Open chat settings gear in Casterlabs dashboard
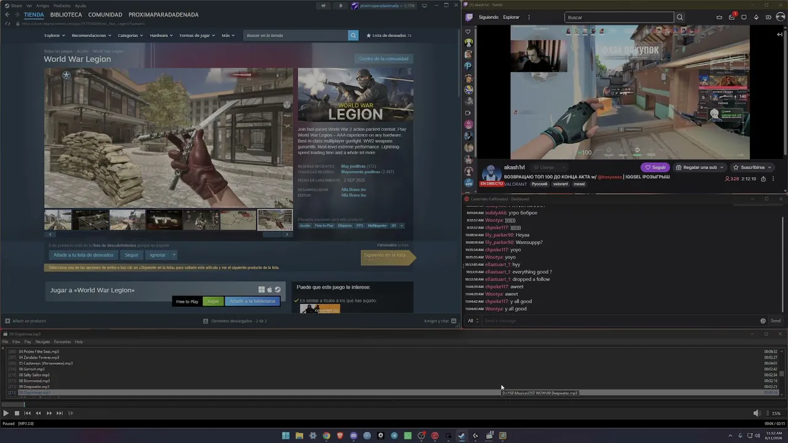The height and width of the screenshot is (443, 788). [x=763, y=321]
